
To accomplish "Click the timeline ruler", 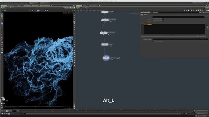I will [104, 110].
